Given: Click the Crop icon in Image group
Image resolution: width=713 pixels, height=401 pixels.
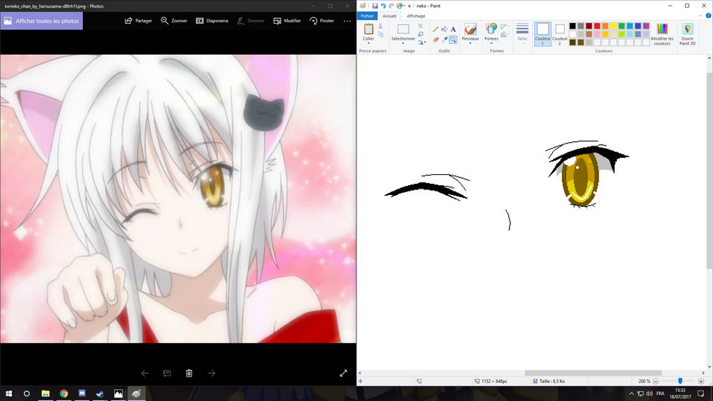Looking at the screenshot, I should 421,26.
